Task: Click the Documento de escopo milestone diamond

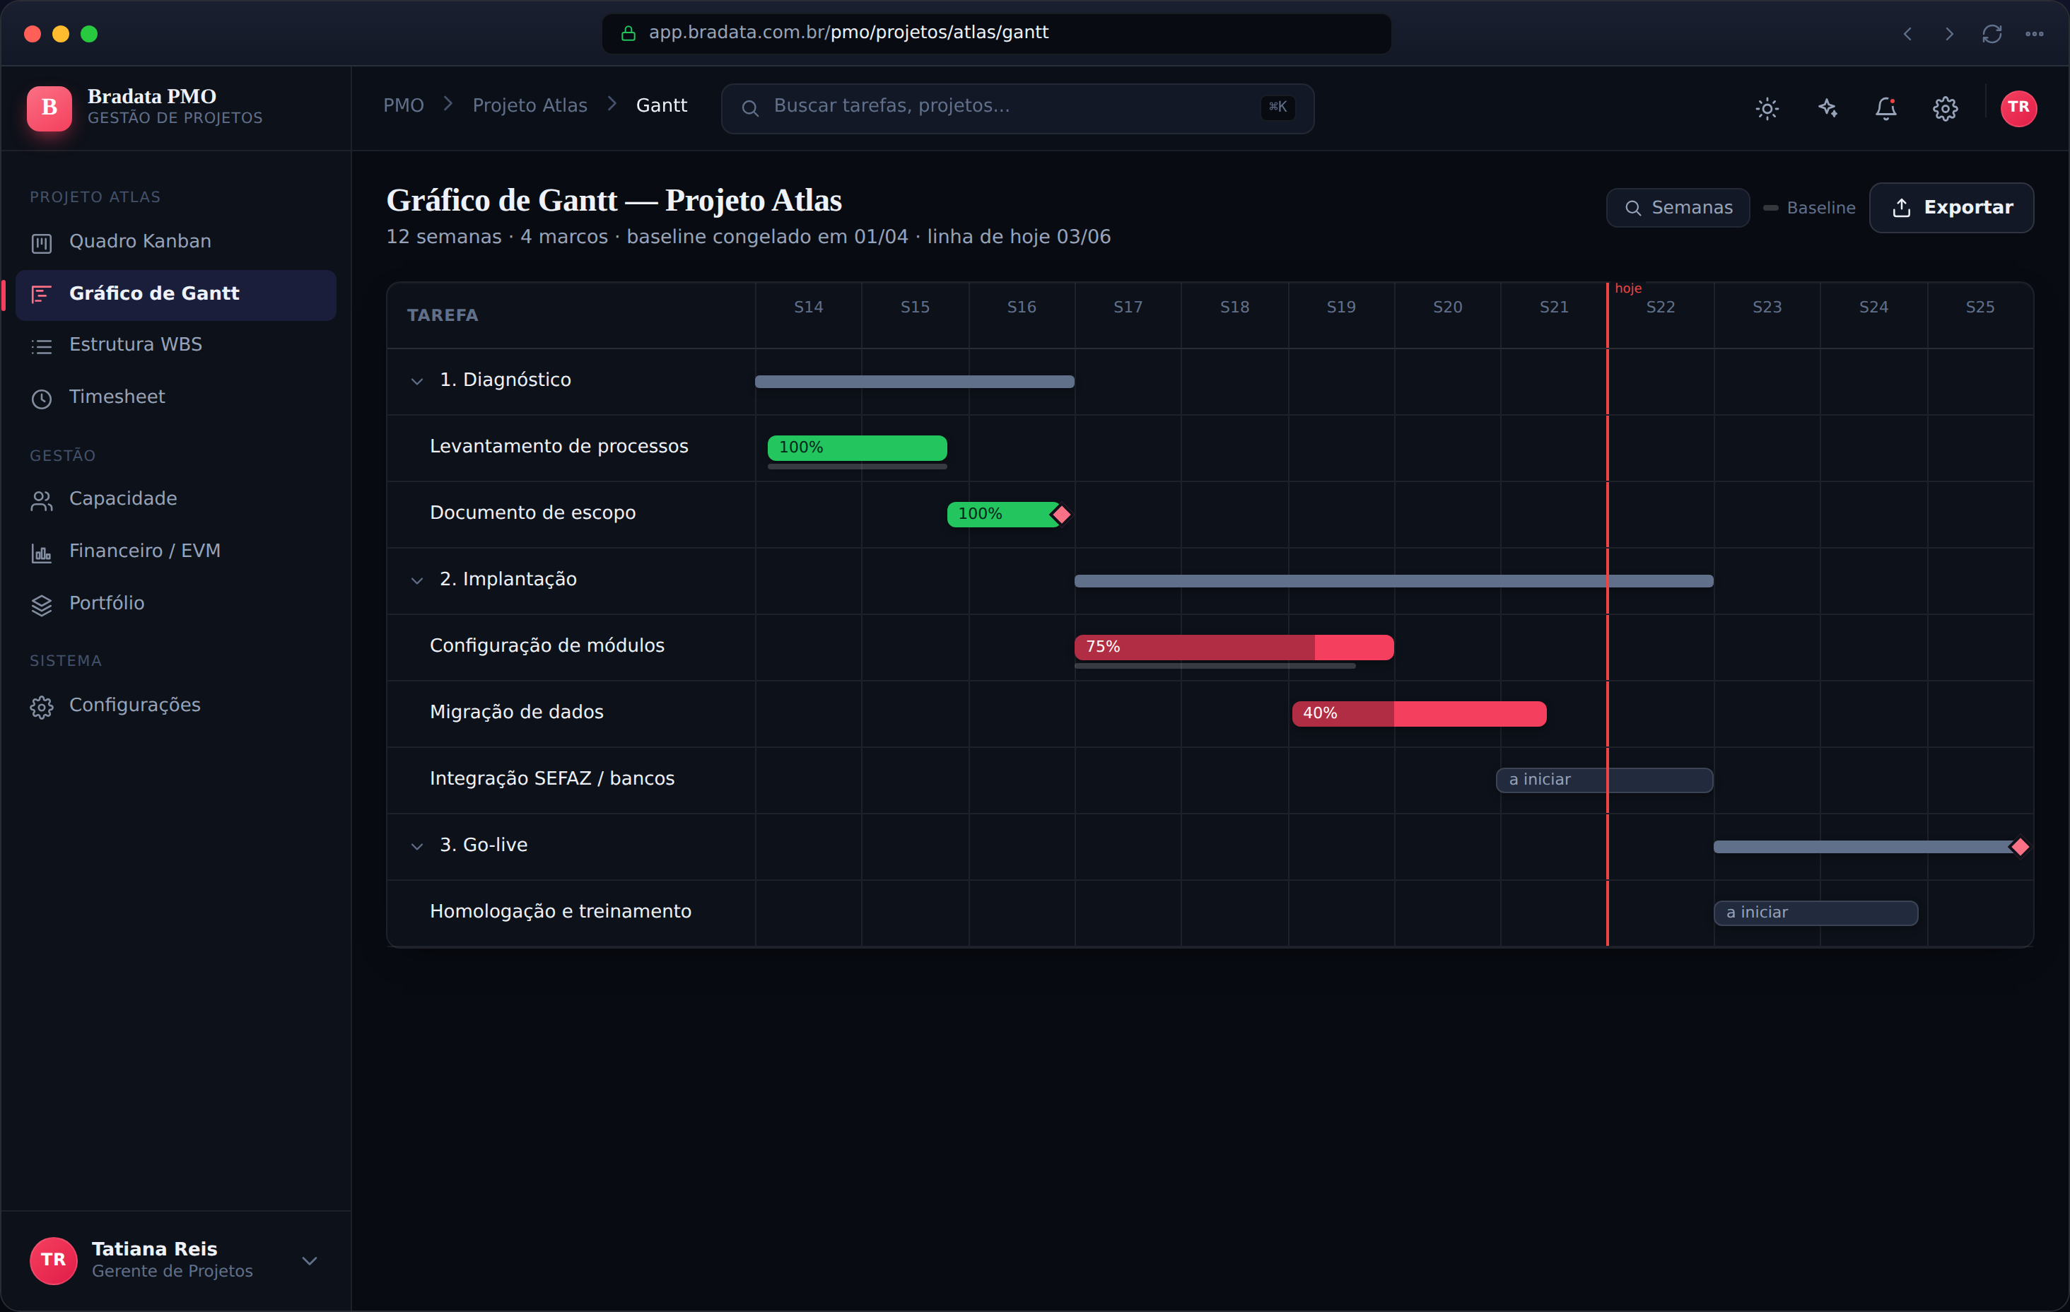Action: pos(1062,514)
